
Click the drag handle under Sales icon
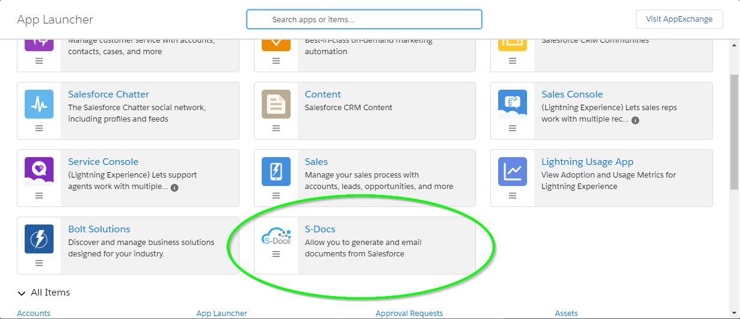pos(276,196)
